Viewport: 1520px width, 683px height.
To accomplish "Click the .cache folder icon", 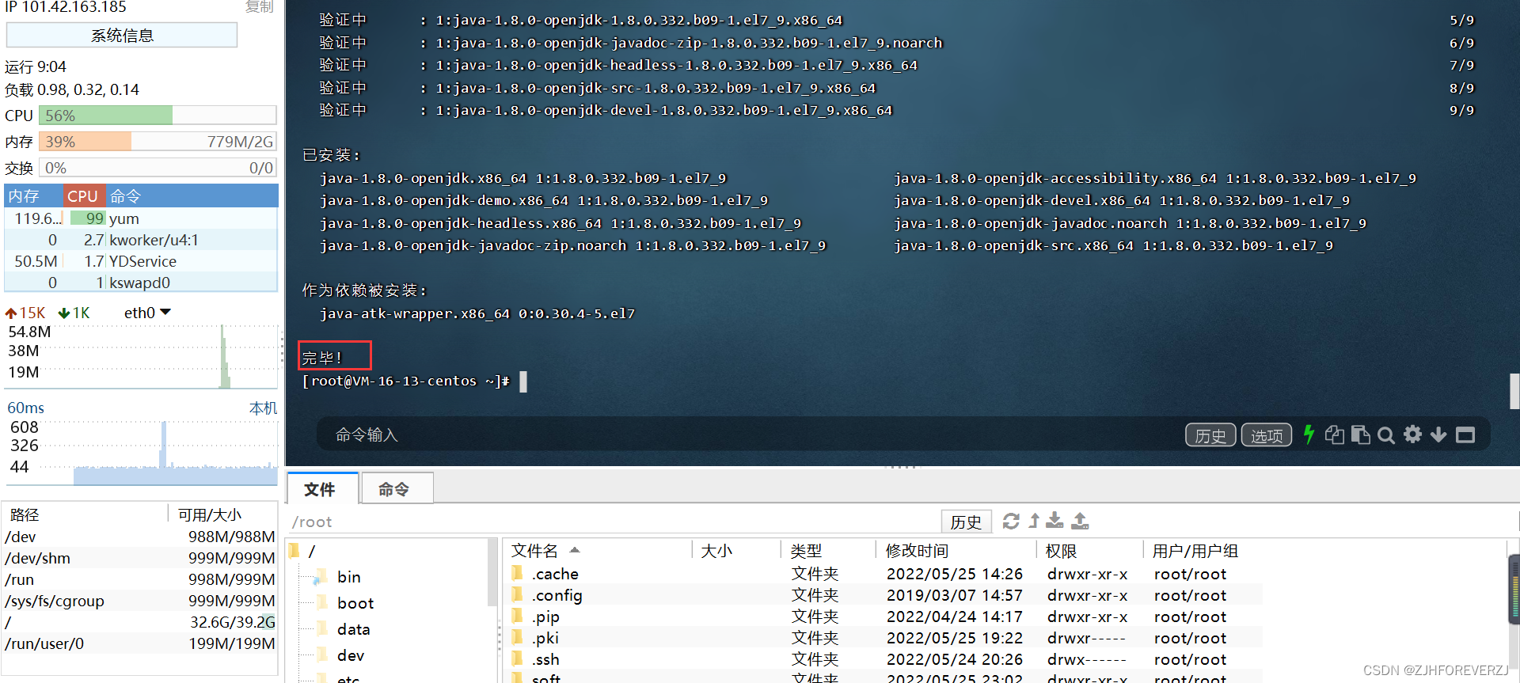I will click(517, 573).
